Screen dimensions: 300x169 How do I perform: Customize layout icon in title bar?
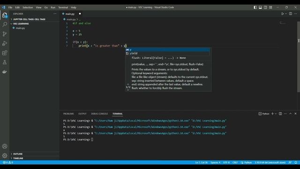pos(270,8)
